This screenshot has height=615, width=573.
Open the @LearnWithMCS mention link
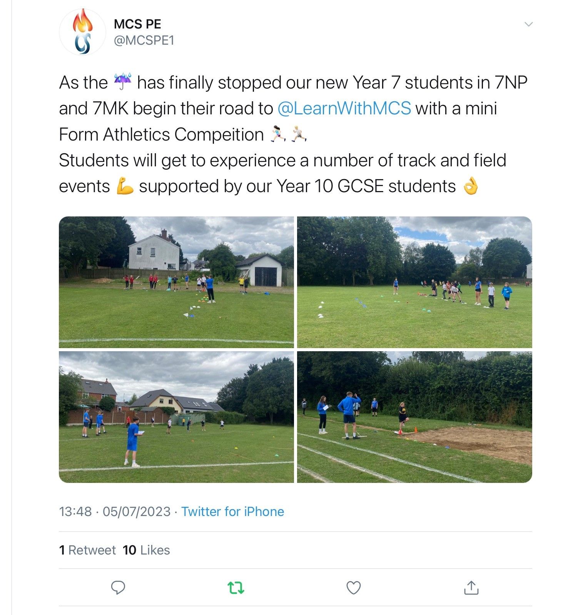pos(344,108)
